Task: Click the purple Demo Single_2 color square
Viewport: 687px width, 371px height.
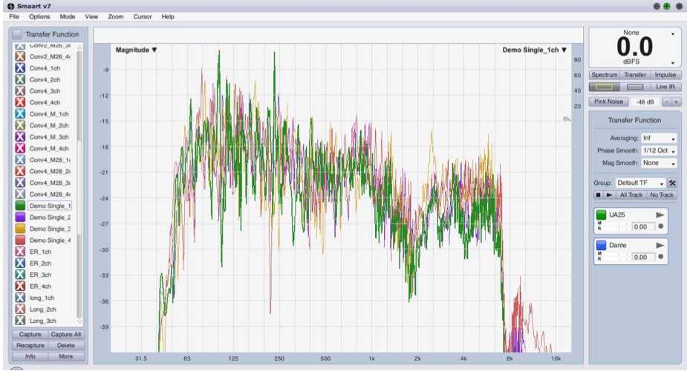Action: [x=20, y=217]
